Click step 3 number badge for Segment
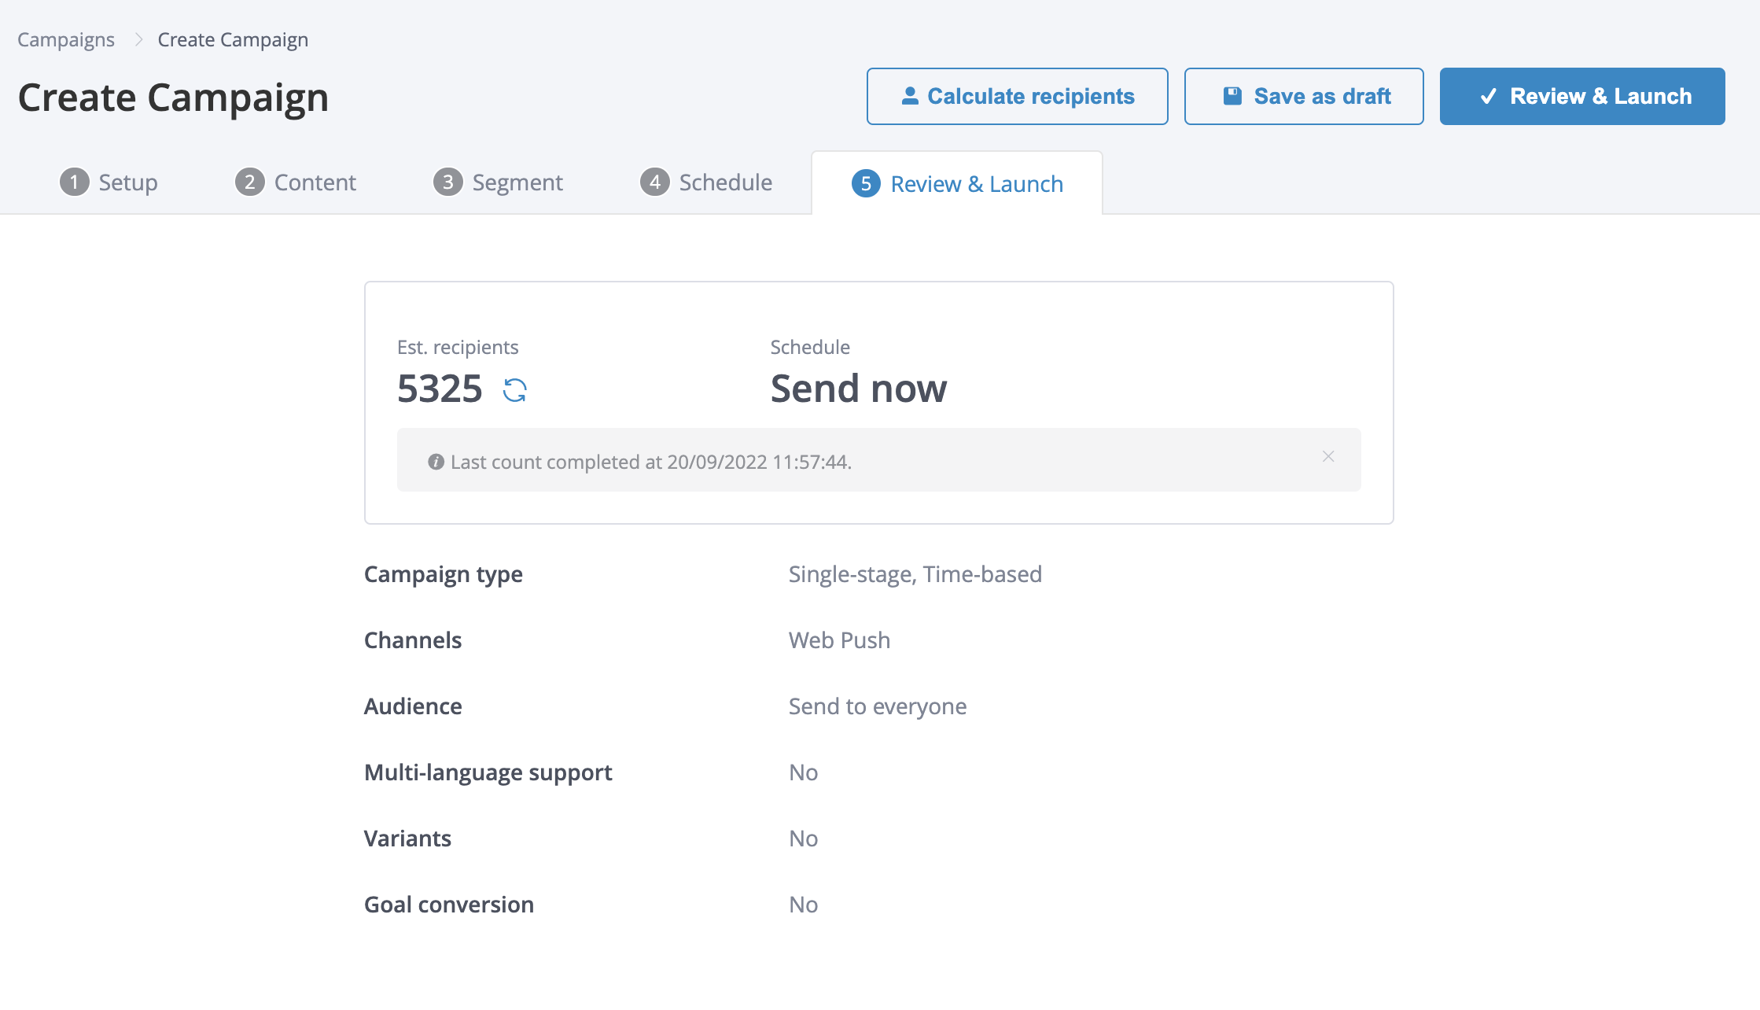Viewport: 1760px width, 1010px height. pos(447,182)
